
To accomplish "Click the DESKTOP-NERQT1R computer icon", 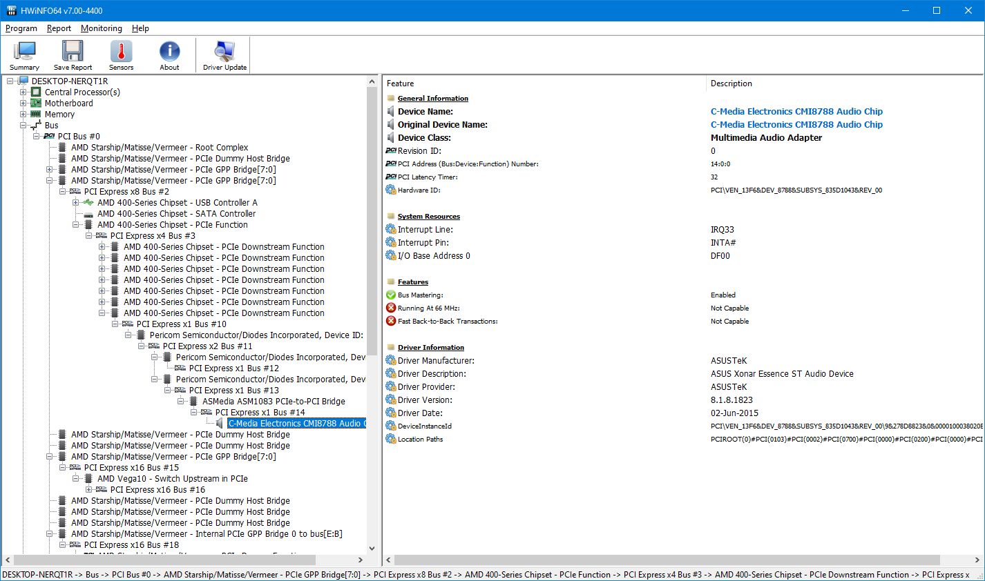I will [x=23, y=81].
